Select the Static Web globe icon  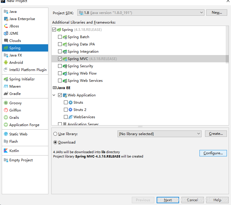[6, 134]
